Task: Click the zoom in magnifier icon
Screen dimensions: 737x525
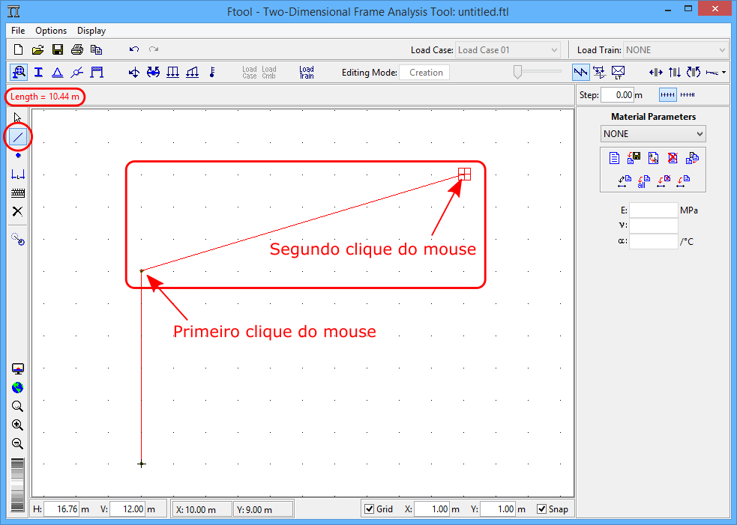Action: (x=18, y=425)
